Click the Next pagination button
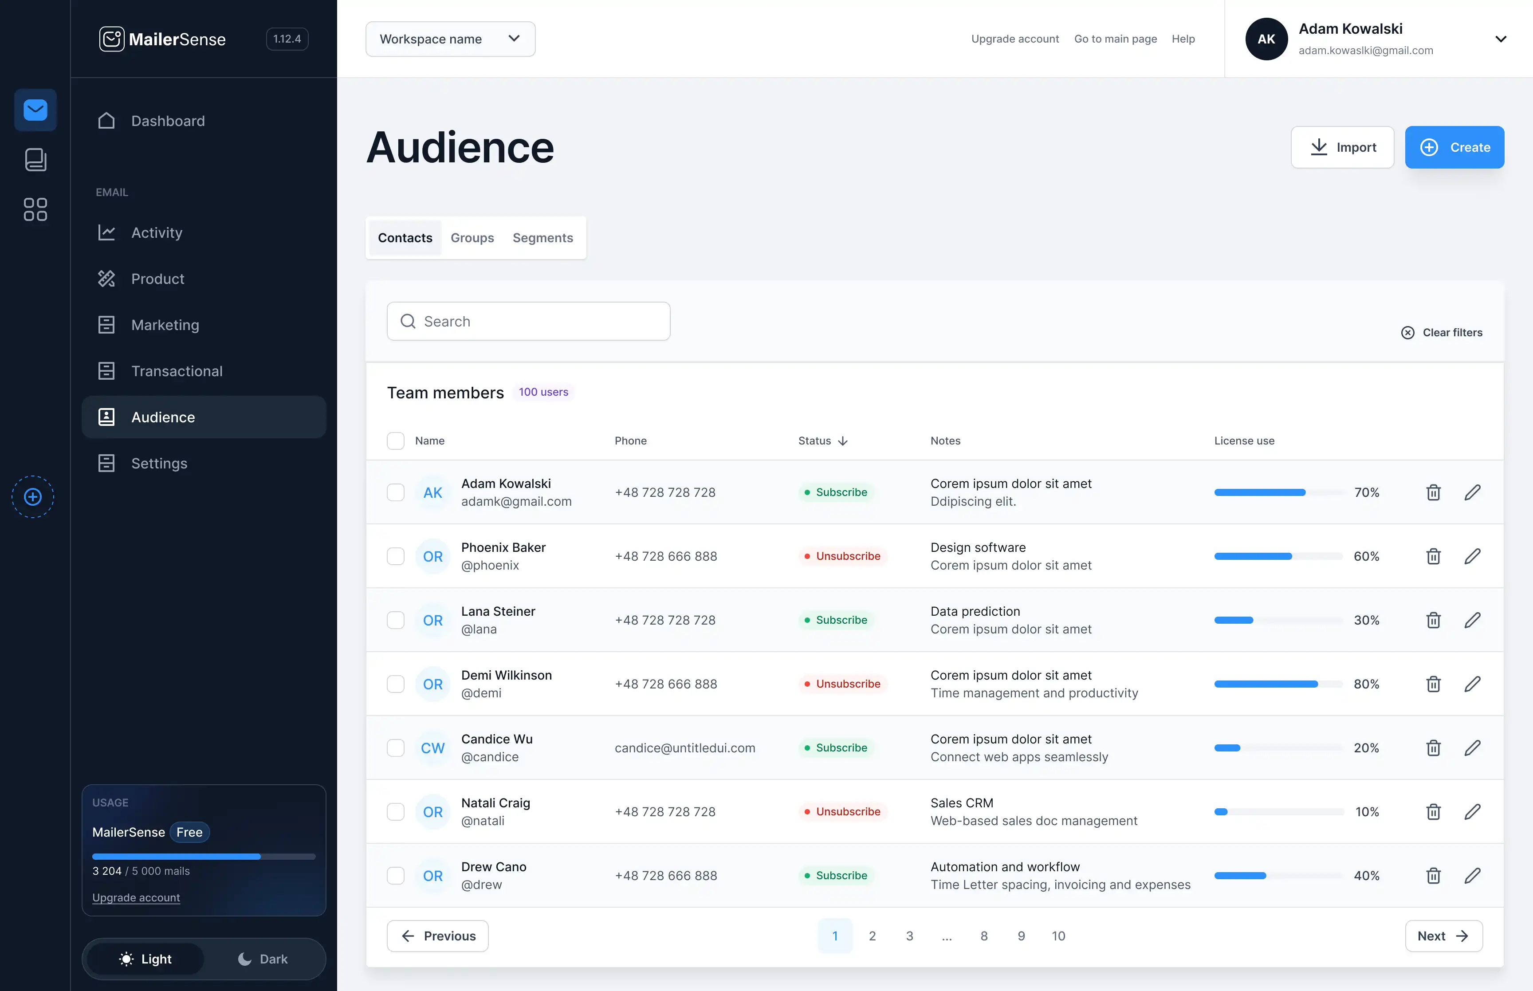Viewport: 1533px width, 991px height. [1443, 935]
